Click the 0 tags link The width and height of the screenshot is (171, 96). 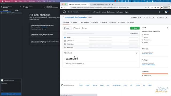[x=84, y=28]
